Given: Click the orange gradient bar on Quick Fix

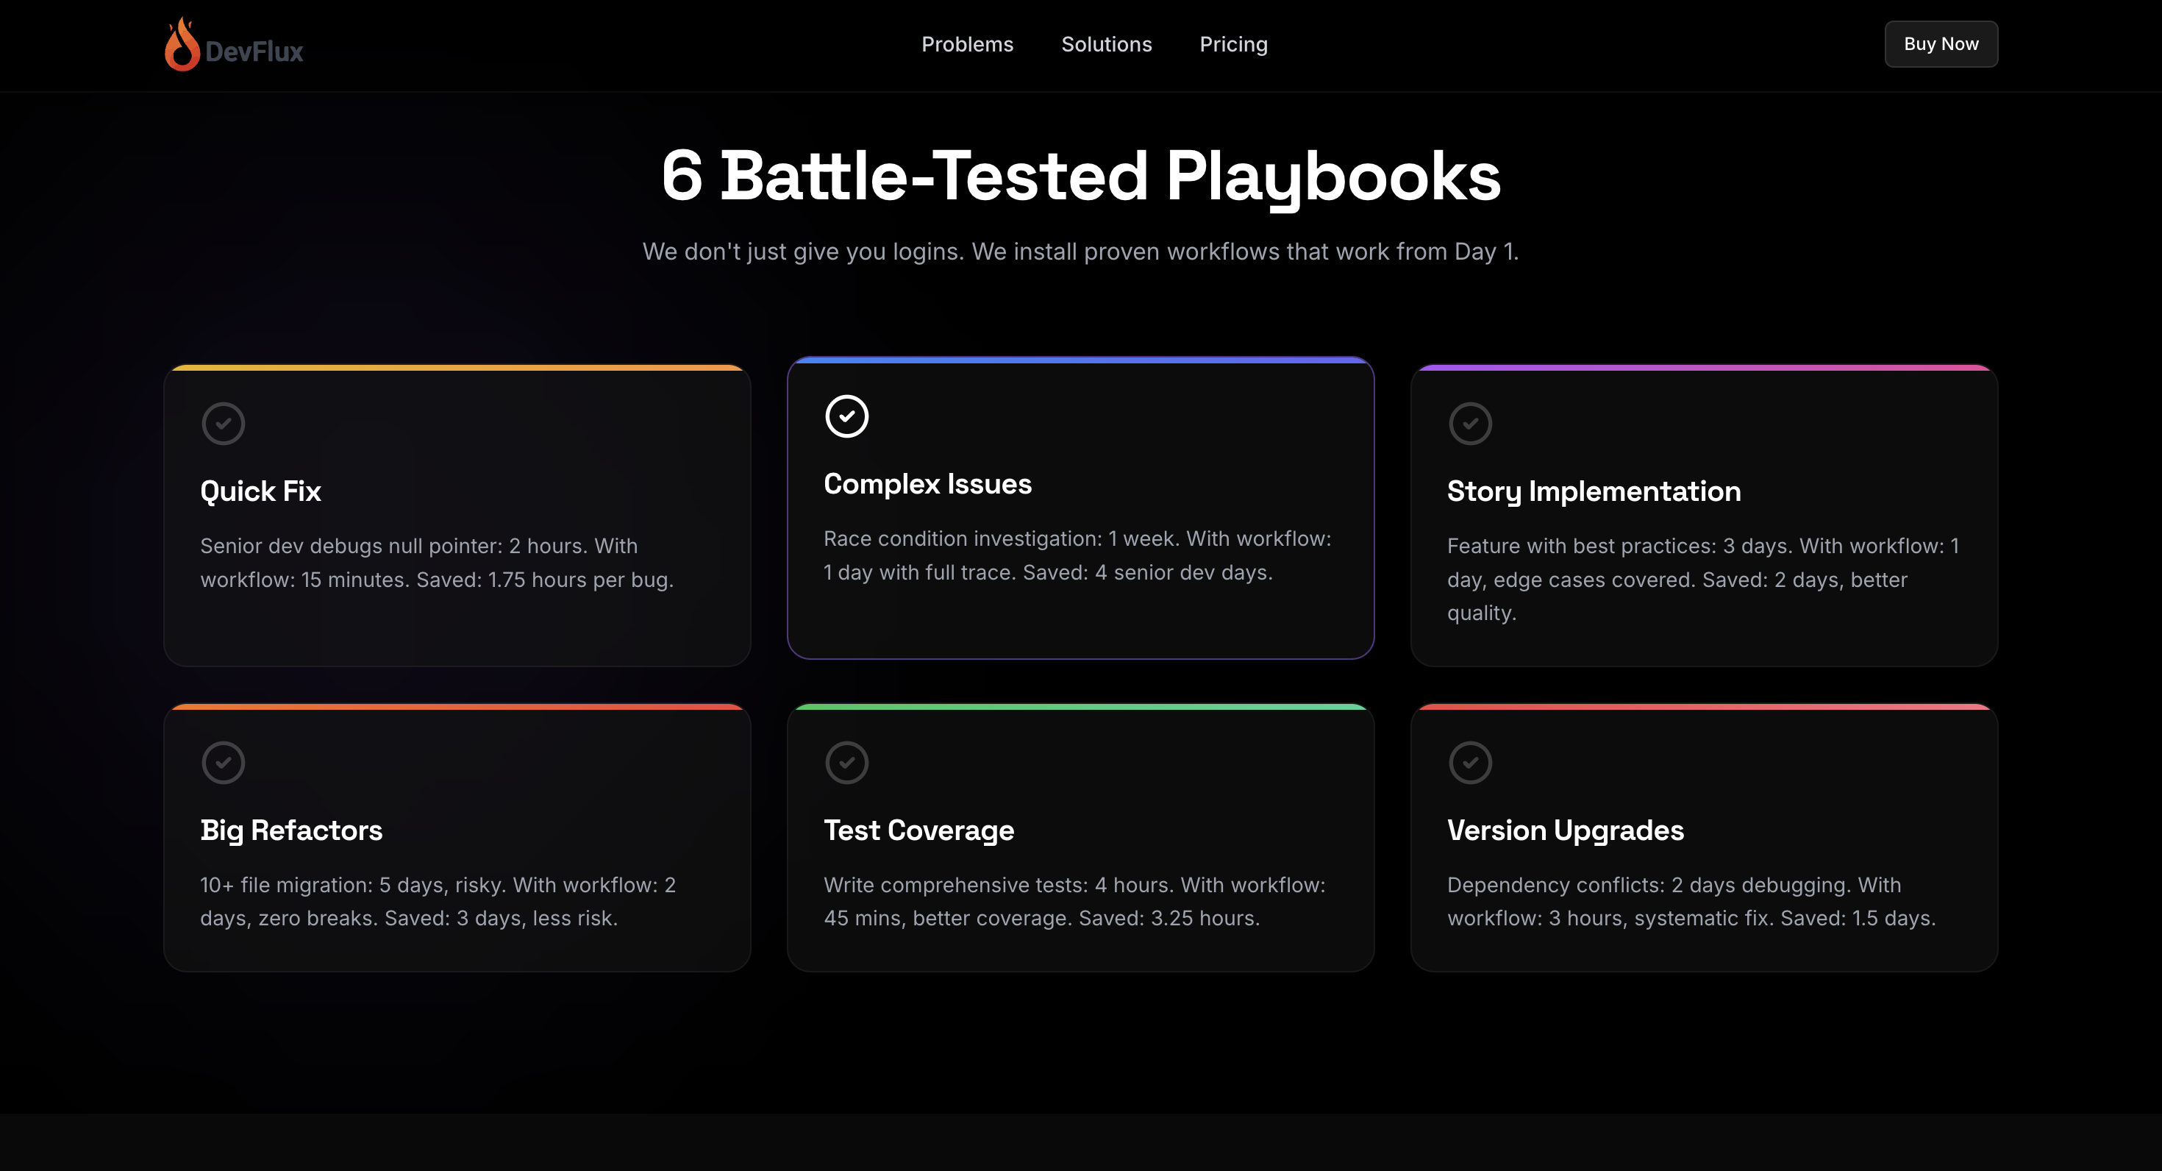Looking at the screenshot, I should (457, 367).
